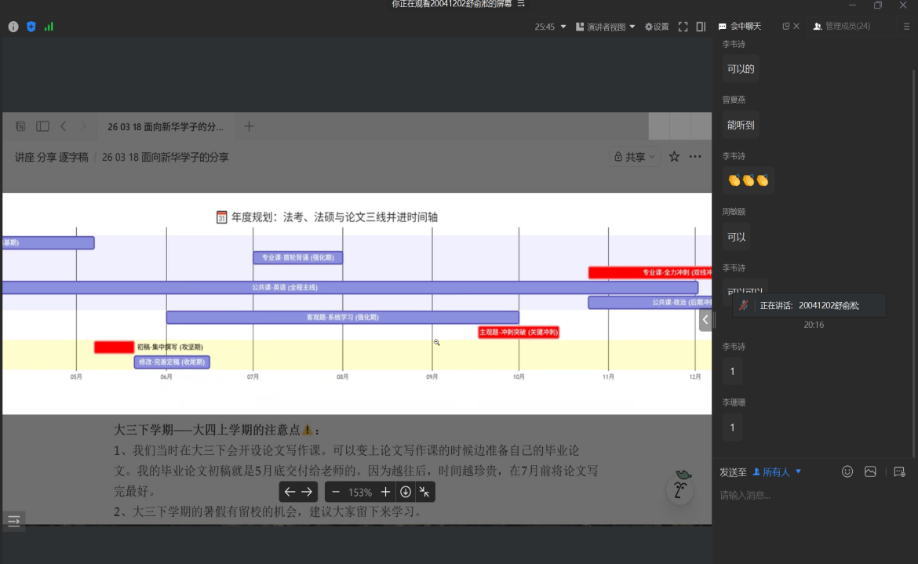Download the image
The image size is (918, 564).
point(405,492)
